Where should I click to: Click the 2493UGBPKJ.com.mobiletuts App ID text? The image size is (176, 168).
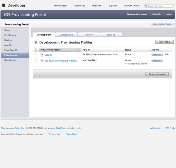[x=101, y=54]
